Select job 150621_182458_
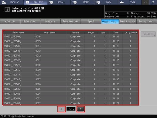The image size is (157, 118). tap(70, 94)
